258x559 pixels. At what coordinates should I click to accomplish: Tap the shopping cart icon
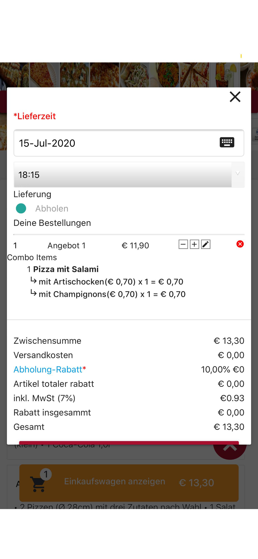click(38, 484)
